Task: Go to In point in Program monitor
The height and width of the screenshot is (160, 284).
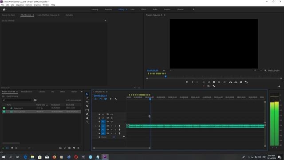Action: pyautogui.click(x=204, y=82)
